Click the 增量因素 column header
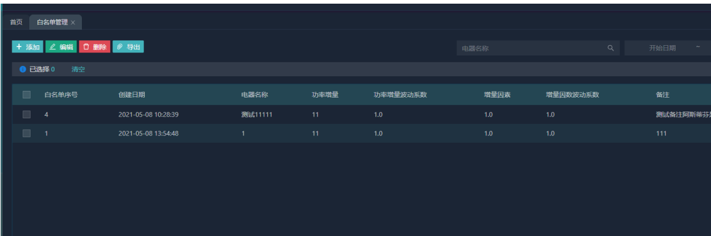 [498, 95]
